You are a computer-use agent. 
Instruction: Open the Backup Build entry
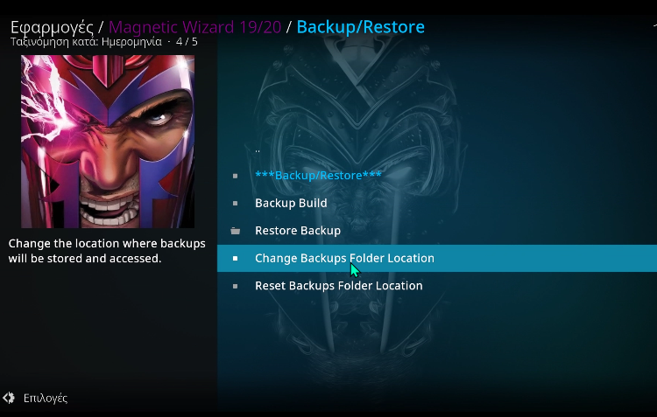(436, 204)
